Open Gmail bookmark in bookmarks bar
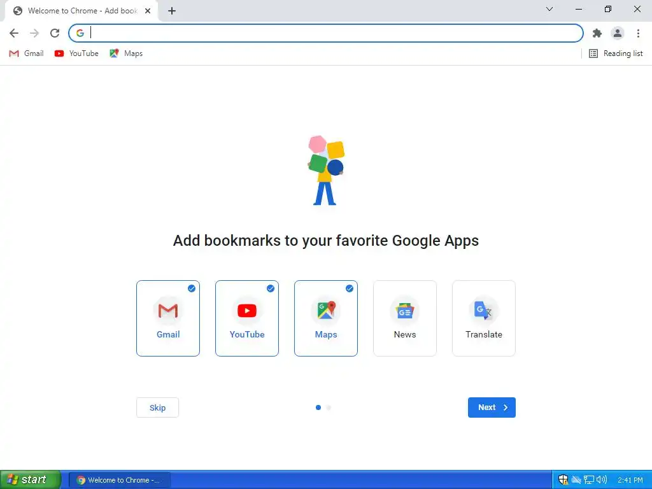The image size is (652, 489). [26, 53]
